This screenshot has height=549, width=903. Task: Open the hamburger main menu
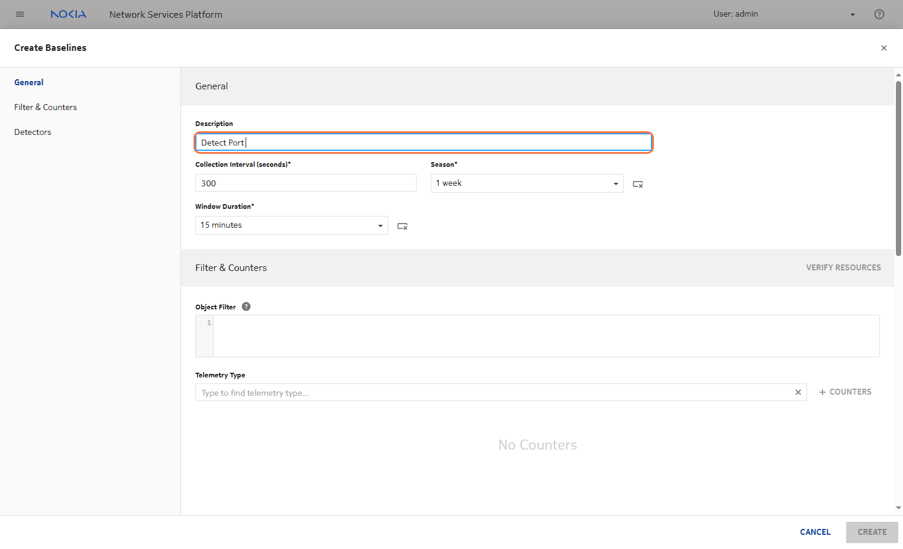[x=20, y=14]
